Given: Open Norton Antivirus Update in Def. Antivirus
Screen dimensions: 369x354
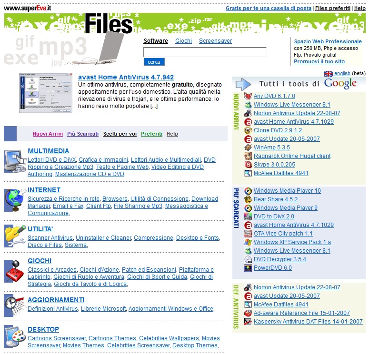Looking at the screenshot, I should pos(297,287).
